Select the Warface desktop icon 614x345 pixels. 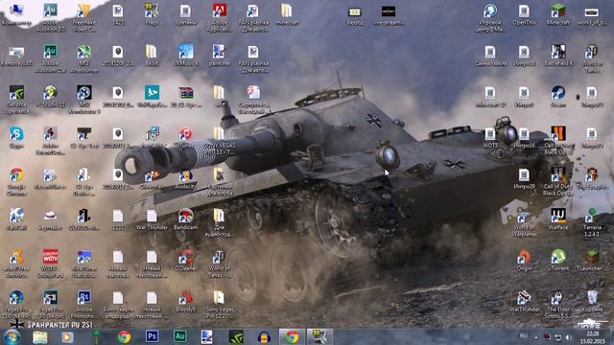pos(558,219)
